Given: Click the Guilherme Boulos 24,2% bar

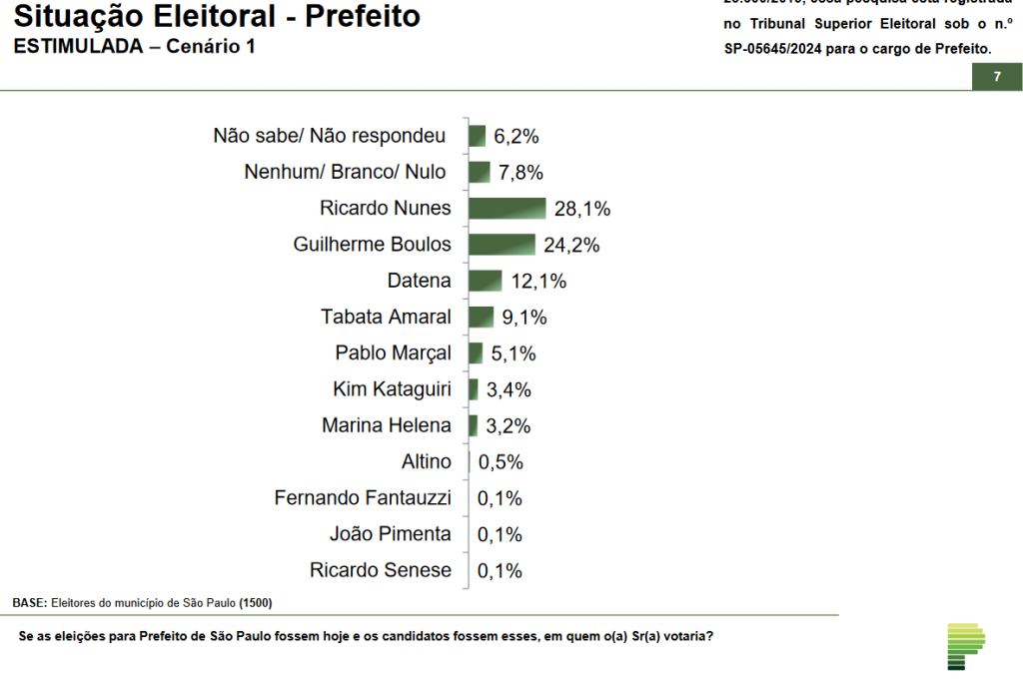Looking at the screenshot, I should tap(501, 245).
